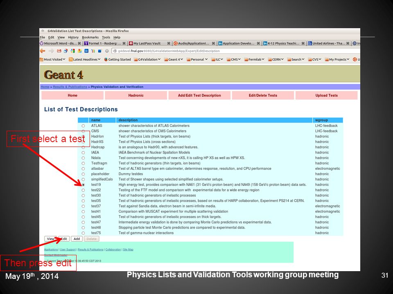This screenshot has height=294, width=393.
Task: Open the CMS bookmarks folder
Action: [x=234, y=60]
